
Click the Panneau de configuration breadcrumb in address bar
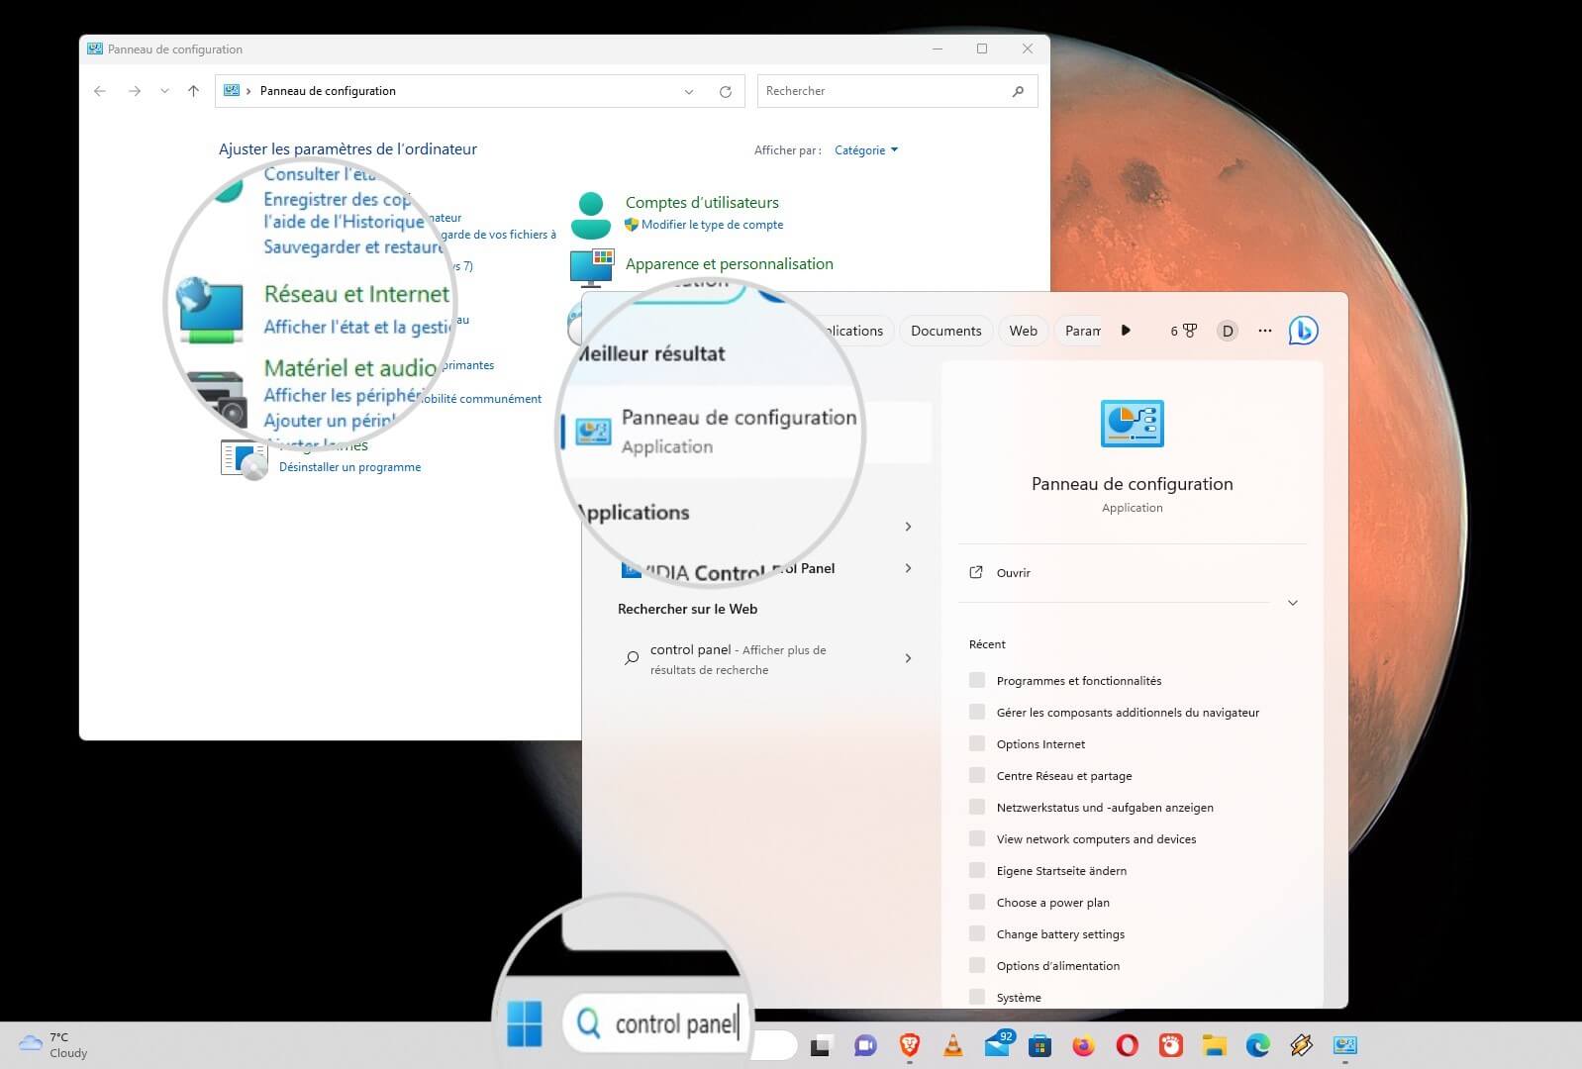tap(328, 91)
